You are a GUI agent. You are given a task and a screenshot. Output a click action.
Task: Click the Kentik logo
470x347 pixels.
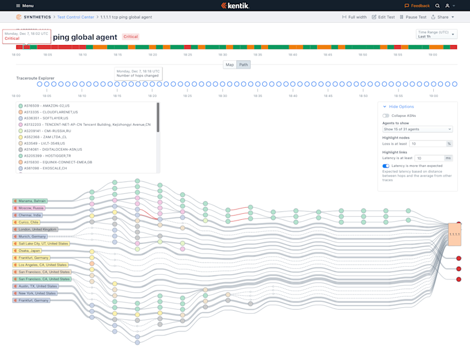pos(235,5)
